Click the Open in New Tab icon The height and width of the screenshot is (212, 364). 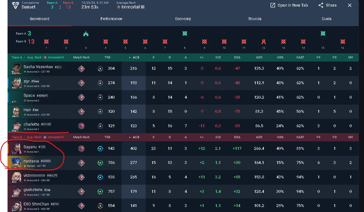pyautogui.click(x=273, y=5)
